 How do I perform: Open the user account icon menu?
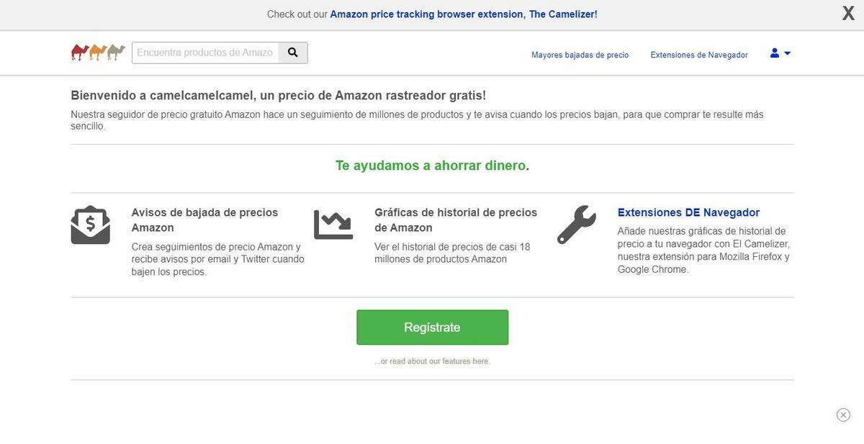(x=775, y=53)
